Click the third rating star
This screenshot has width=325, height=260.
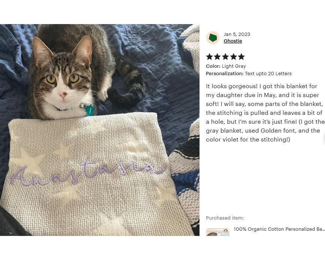click(x=225, y=57)
